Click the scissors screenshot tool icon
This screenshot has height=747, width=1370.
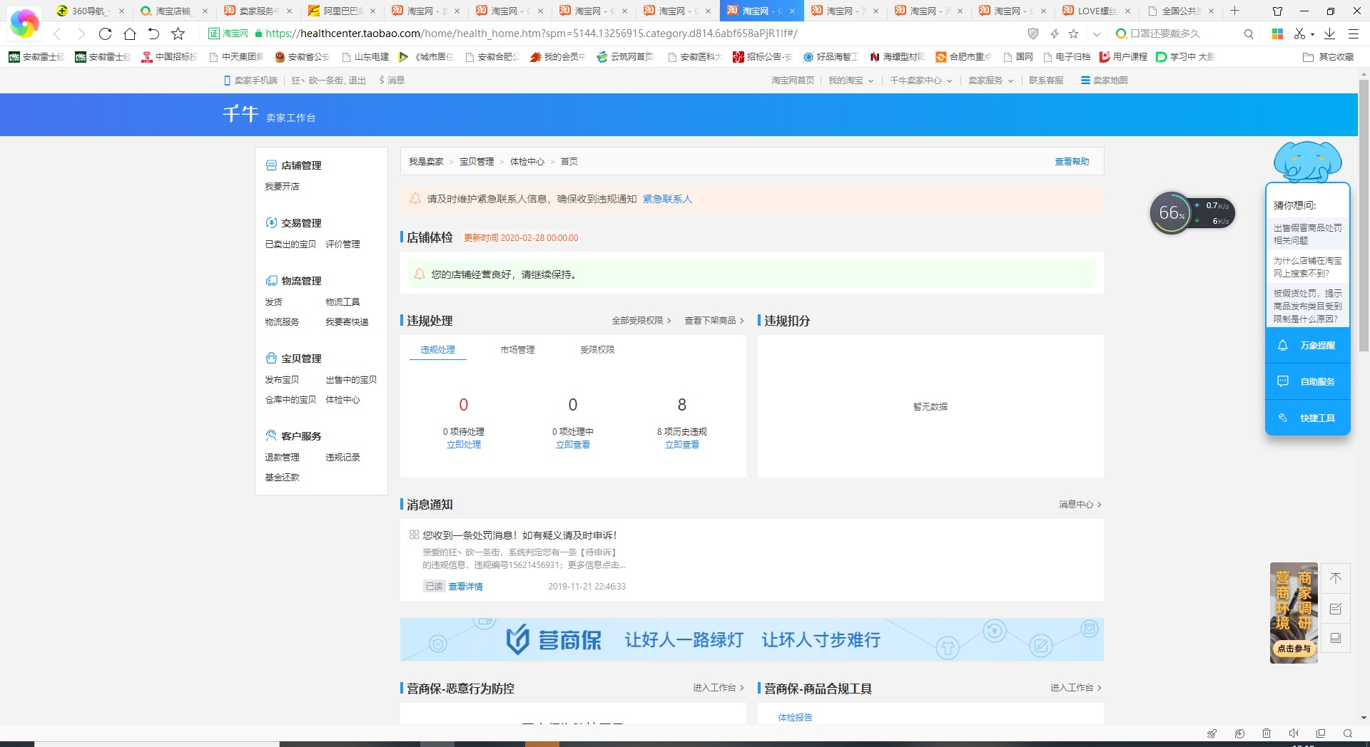click(x=1300, y=34)
